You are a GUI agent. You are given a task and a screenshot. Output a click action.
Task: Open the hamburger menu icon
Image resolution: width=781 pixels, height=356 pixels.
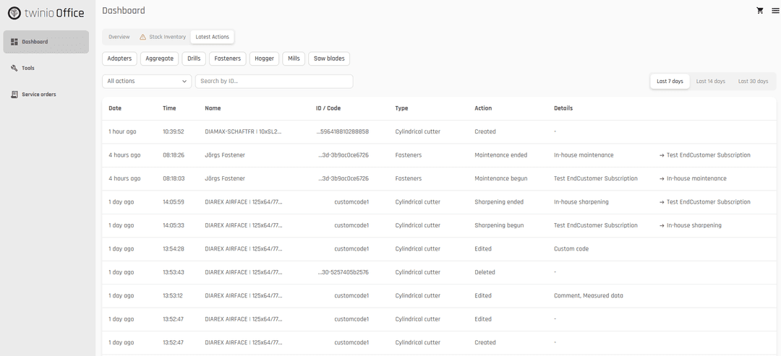point(775,10)
